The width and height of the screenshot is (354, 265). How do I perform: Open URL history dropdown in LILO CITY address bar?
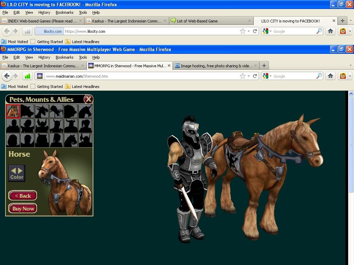[249, 31]
